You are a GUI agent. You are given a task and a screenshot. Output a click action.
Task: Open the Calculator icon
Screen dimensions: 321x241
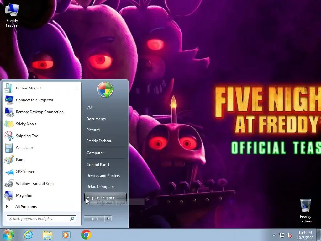pyautogui.click(x=9, y=148)
